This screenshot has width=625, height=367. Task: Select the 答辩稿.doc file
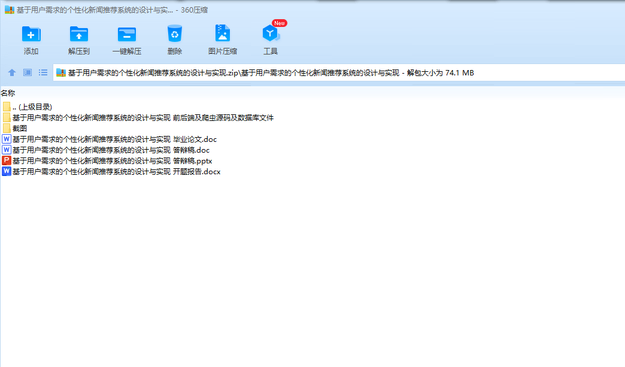[x=106, y=150]
